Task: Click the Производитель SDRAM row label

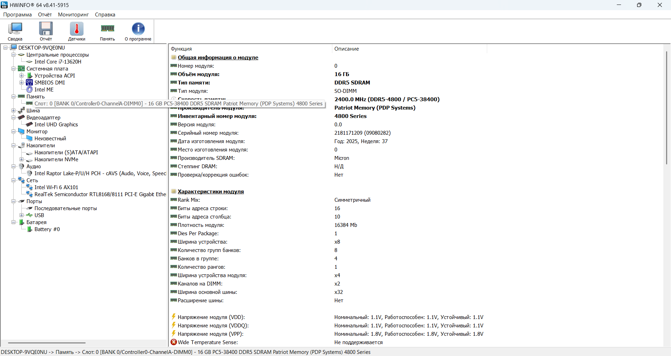Action: click(x=206, y=158)
